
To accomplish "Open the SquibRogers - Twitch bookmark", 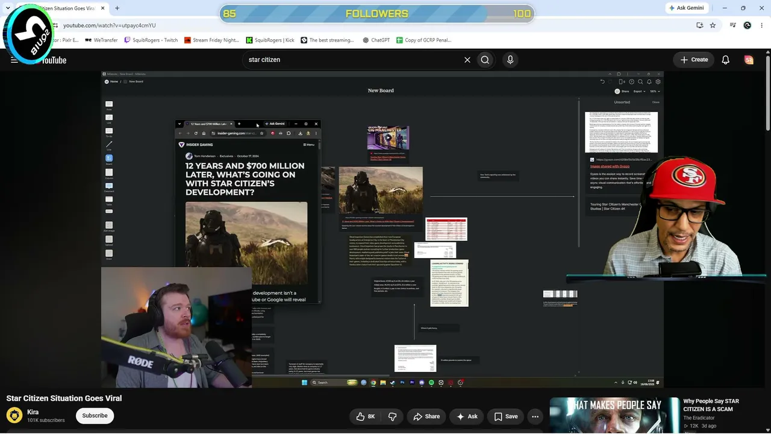I will click(151, 40).
